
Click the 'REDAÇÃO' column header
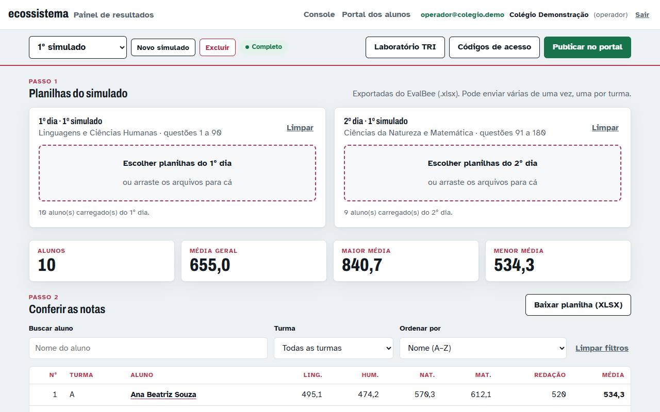[550, 375]
